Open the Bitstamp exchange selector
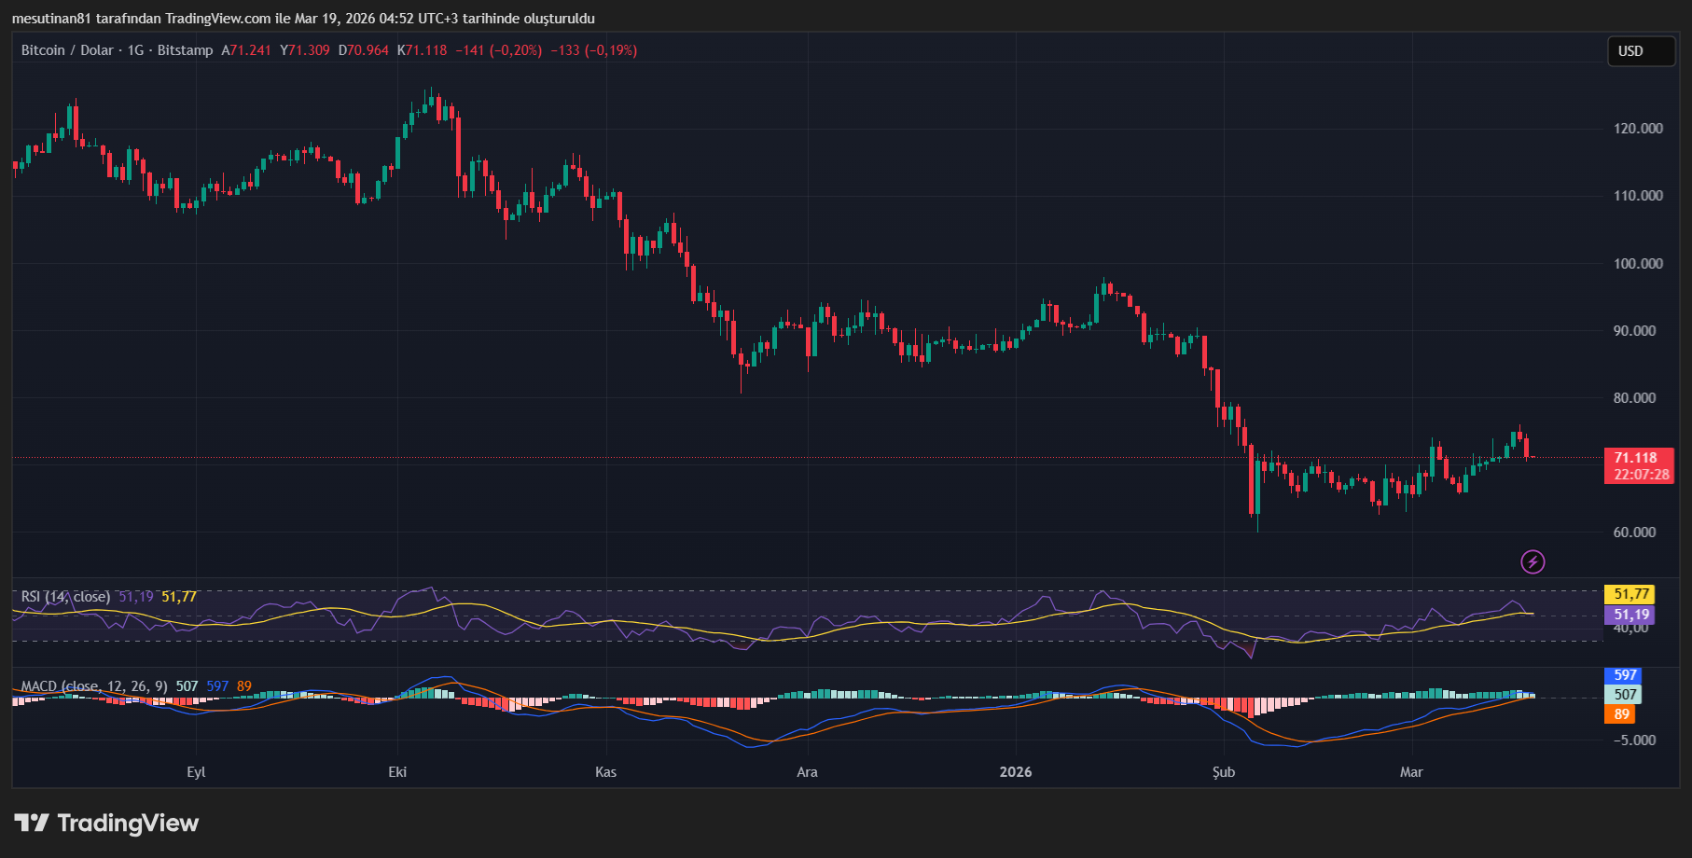The image size is (1692, 858). [x=186, y=50]
